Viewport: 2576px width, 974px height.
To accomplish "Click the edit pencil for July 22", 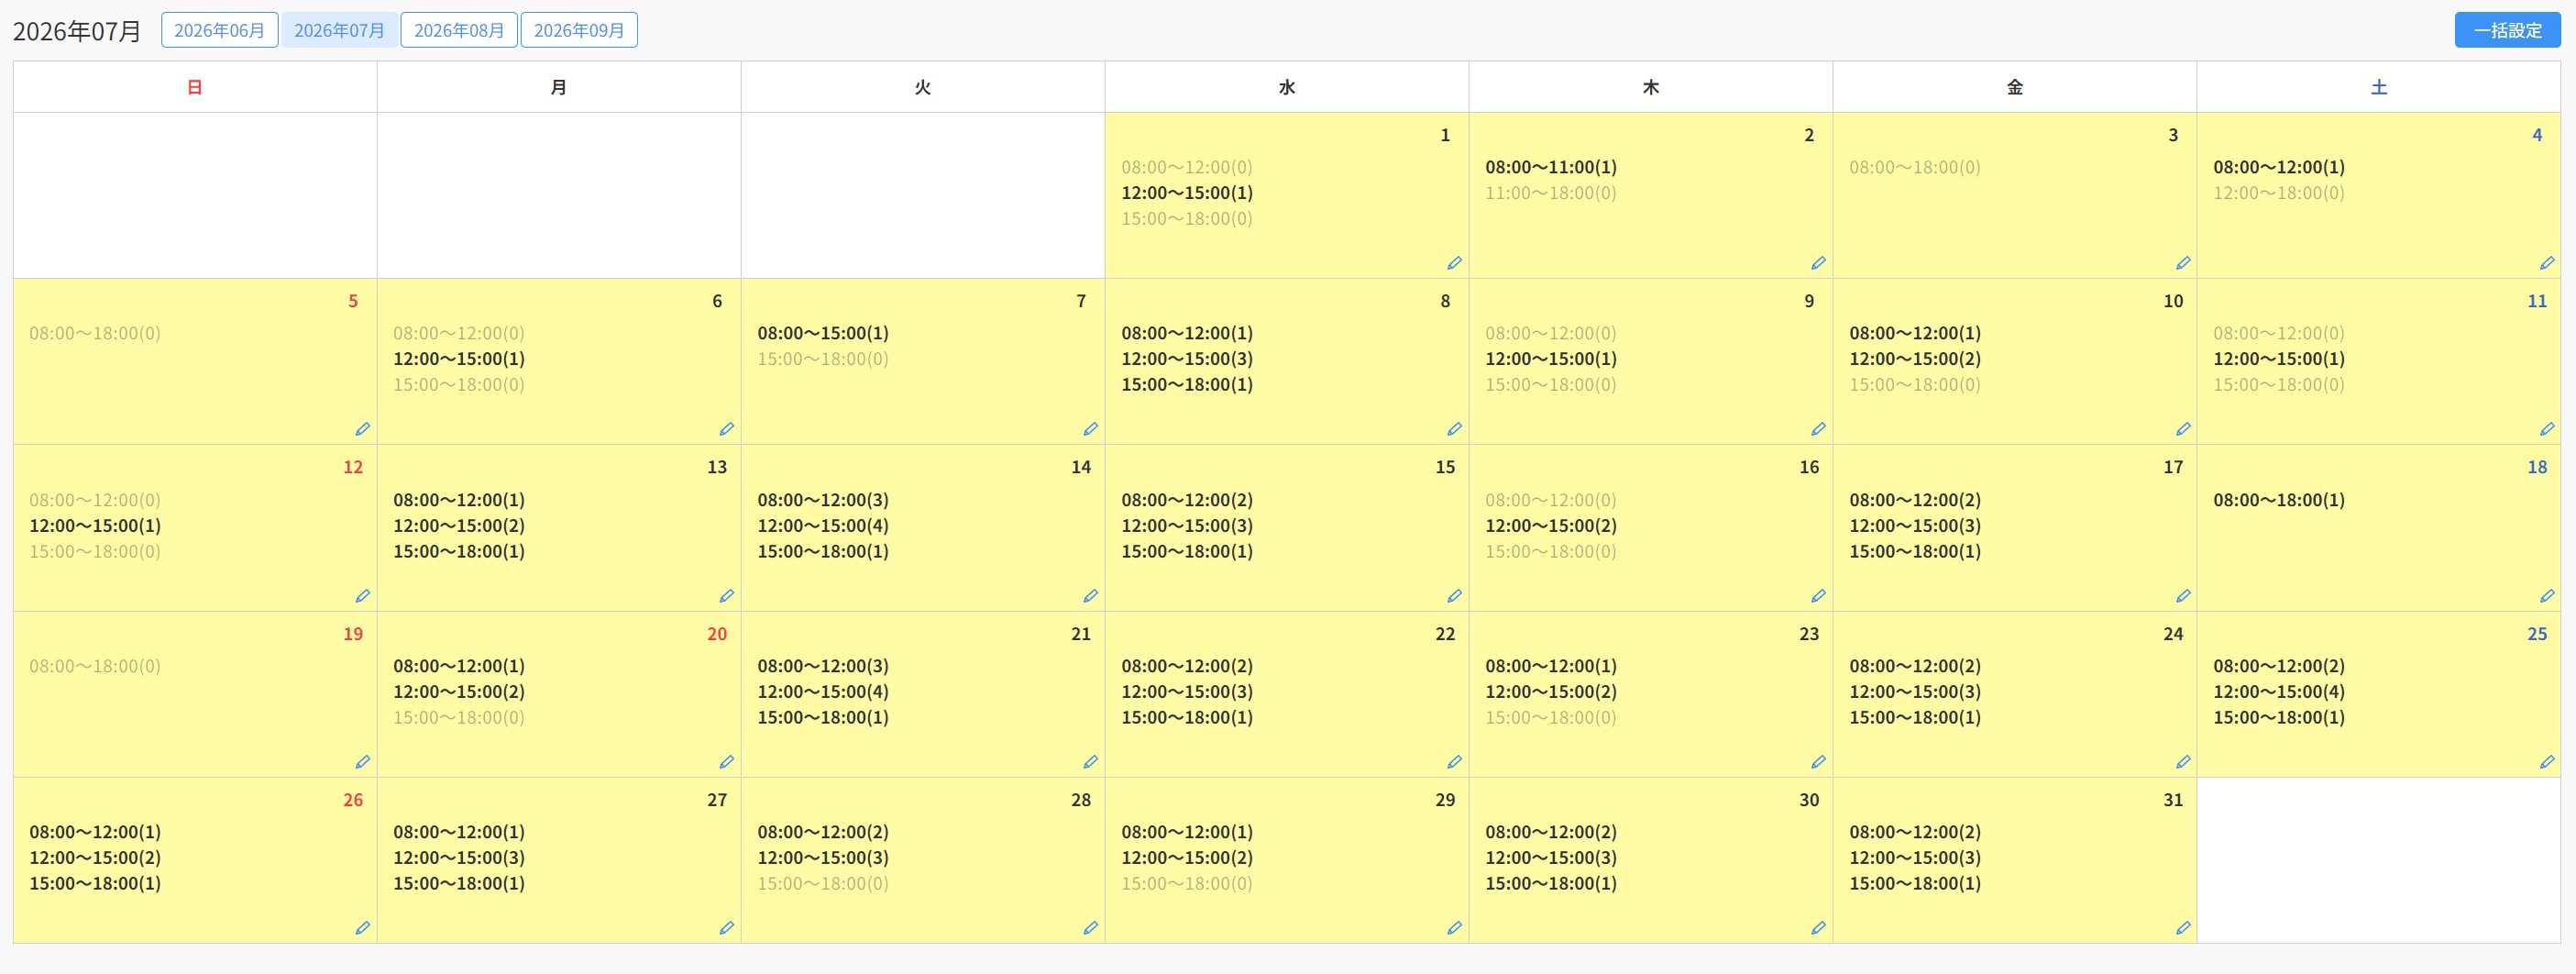I will click(x=1454, y=762).
